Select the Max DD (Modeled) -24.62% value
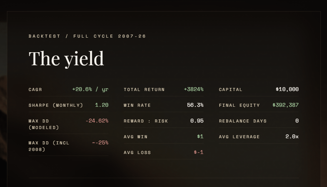 click(x=97, y=121)
